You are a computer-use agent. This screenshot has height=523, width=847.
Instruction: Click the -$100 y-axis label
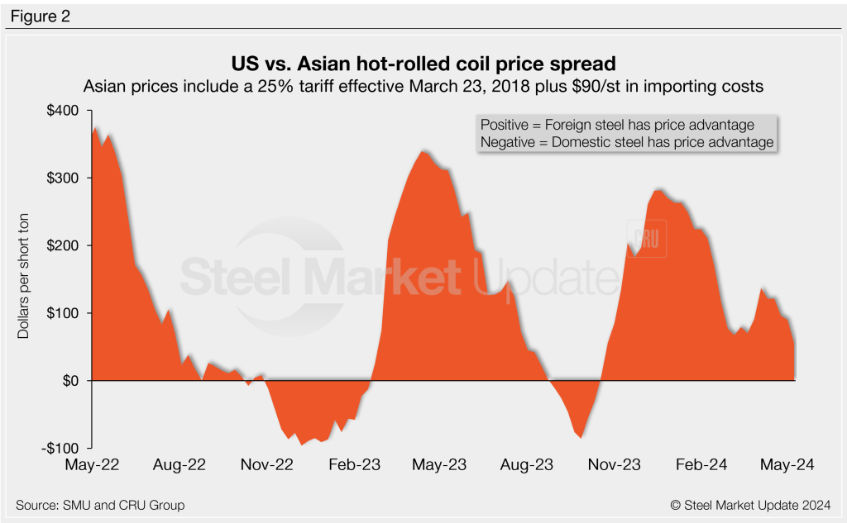[61, 448]
